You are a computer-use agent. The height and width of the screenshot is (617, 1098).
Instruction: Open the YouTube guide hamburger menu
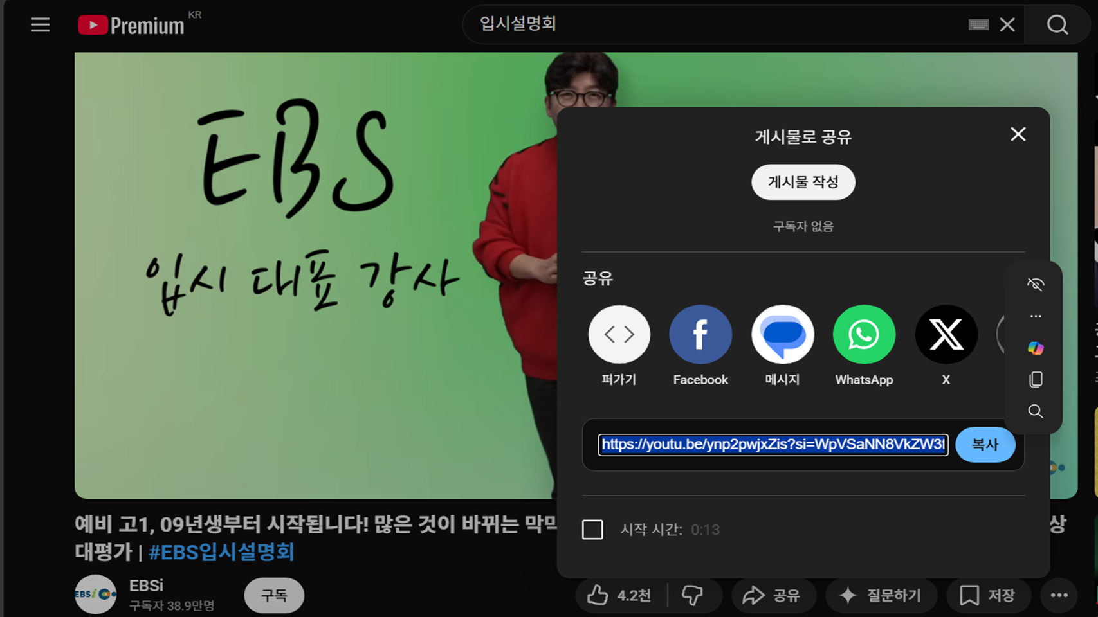40,25
